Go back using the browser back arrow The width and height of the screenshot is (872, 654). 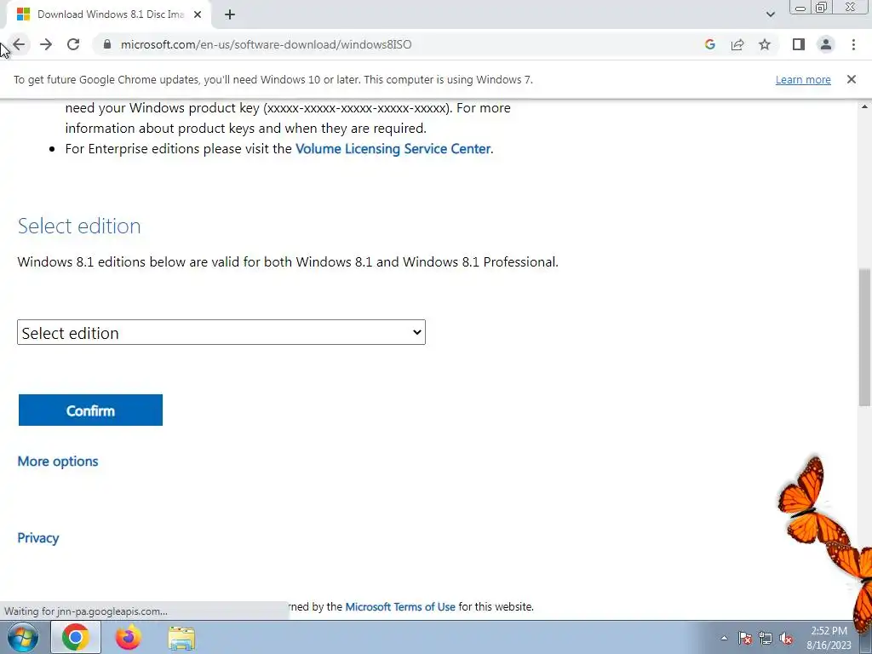pos(19,44)
